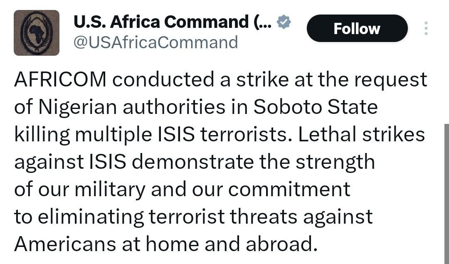Screen dimensions: 449x264
Task: Open the three-dot more options menu
Action: 425,28
